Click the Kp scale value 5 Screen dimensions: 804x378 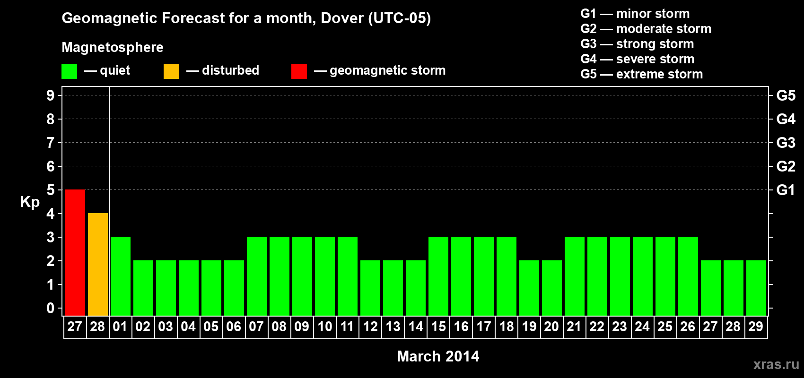pos(51,190)
